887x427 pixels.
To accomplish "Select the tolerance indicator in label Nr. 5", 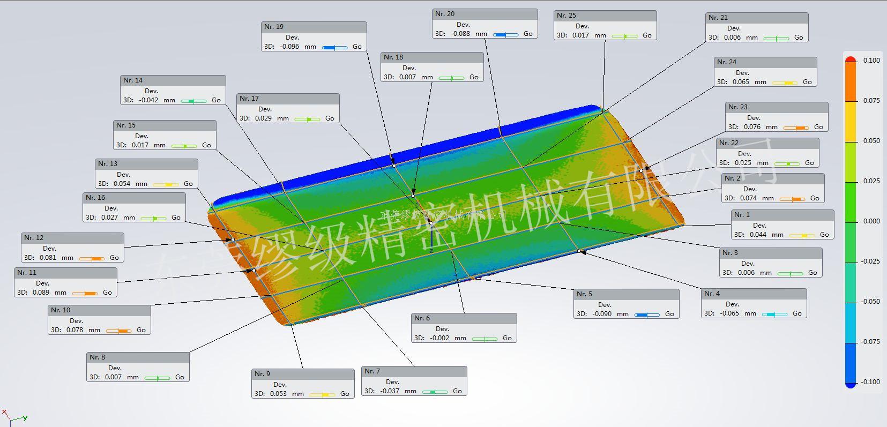I will click(x=647, y=314).
